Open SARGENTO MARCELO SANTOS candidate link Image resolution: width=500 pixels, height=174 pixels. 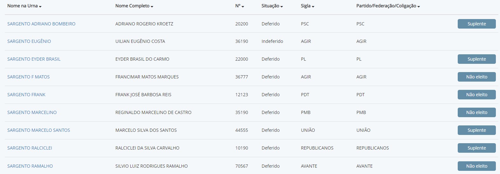pyautogui.click(x=38, y=130)
